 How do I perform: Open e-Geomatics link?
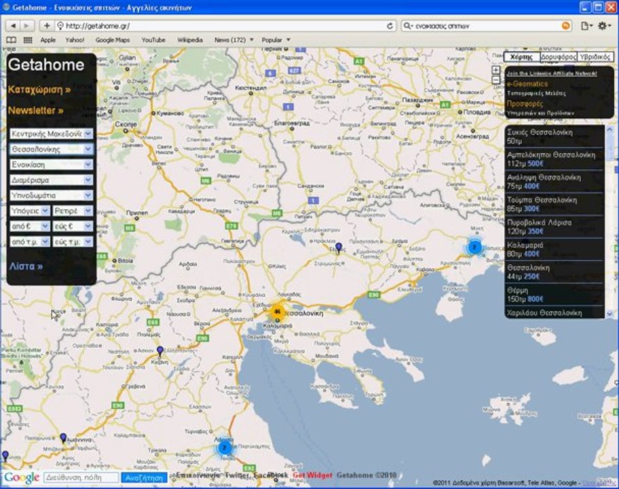point(527,84)
